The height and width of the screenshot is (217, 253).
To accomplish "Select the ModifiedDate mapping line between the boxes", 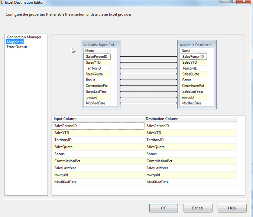I will point(149,103).
